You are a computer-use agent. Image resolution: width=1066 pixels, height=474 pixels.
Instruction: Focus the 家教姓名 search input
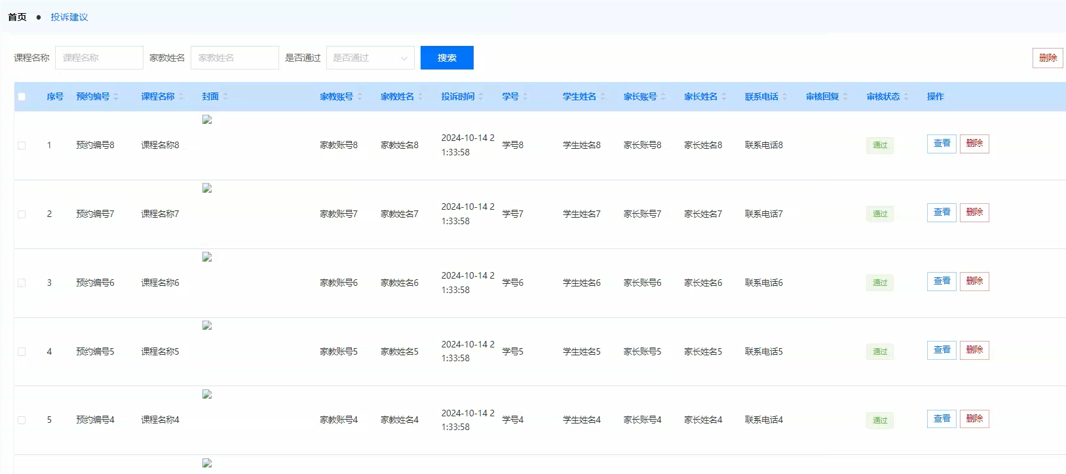[235, 58]
